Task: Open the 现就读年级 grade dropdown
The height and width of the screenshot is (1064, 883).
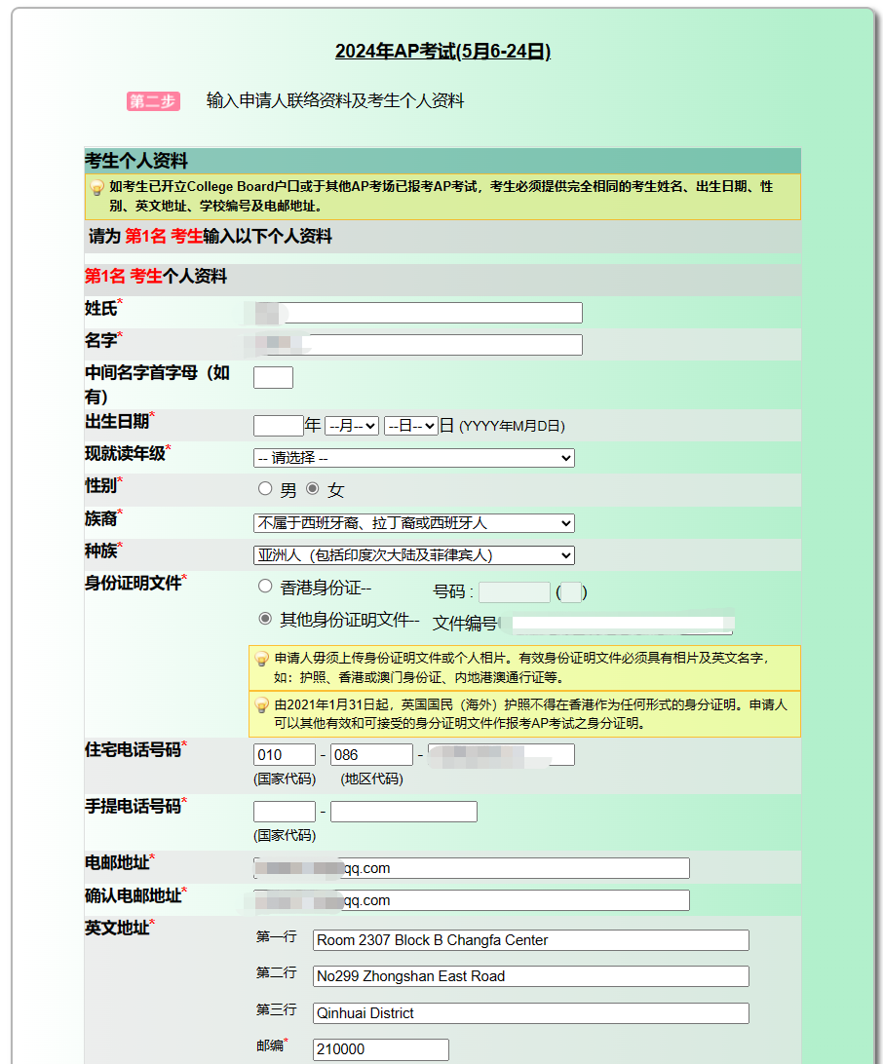Action: [414, 458]
